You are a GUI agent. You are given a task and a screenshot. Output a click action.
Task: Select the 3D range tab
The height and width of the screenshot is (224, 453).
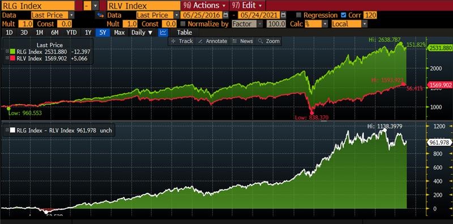coord(24,32)
